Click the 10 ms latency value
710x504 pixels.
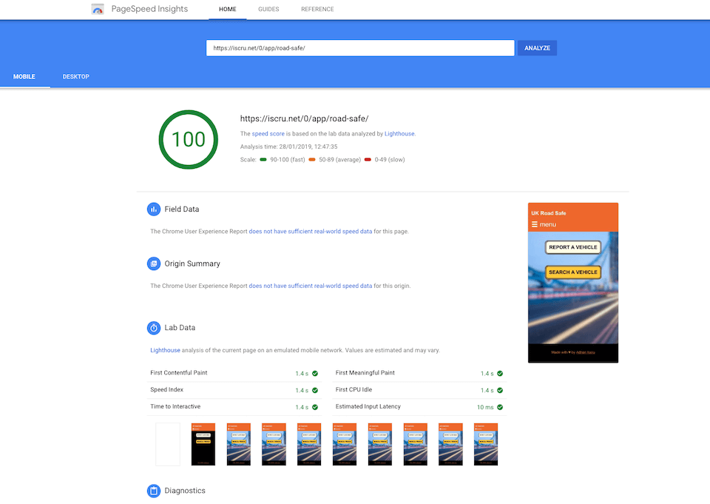coord(485,407)
